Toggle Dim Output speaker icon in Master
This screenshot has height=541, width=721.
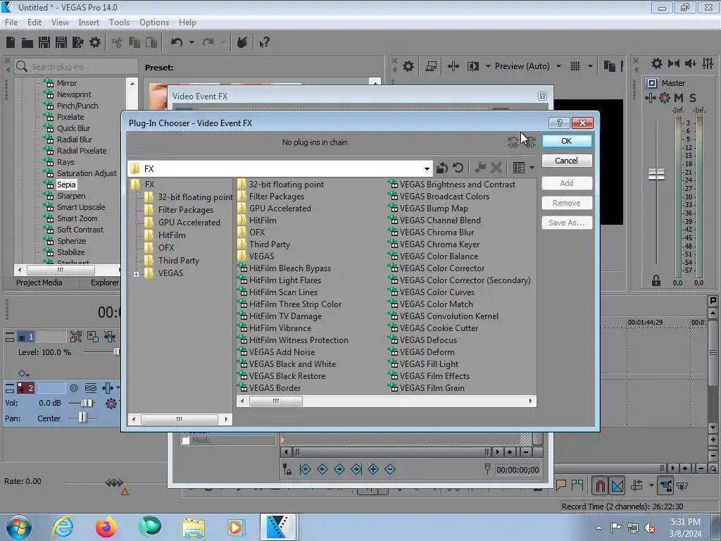pos(690,63)
